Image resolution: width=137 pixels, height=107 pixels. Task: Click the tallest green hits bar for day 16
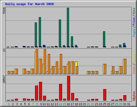tap(68, 28)
